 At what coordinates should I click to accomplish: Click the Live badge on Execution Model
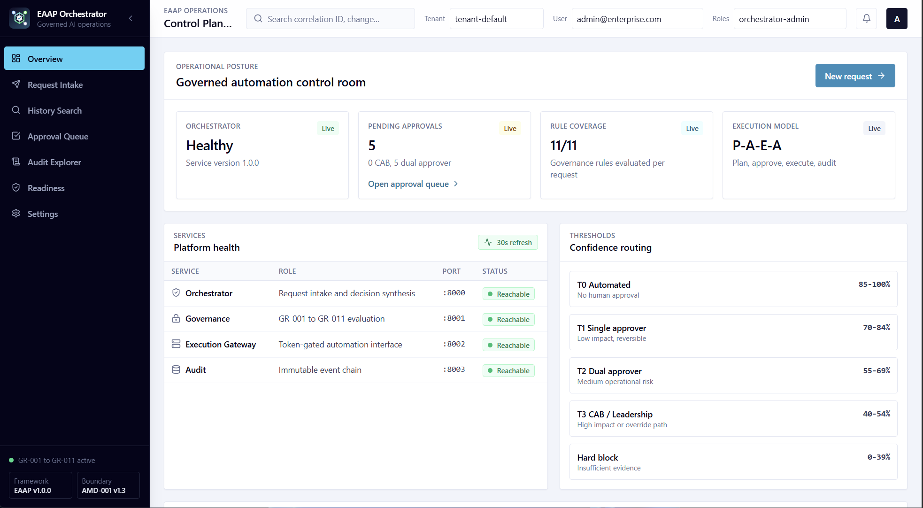click(x=875, y=128)
